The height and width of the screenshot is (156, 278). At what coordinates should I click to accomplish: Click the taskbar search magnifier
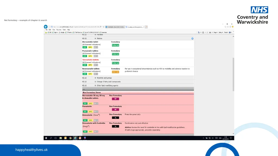point(51,138)
